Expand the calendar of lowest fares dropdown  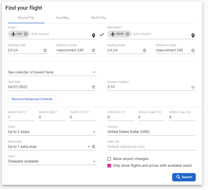coord(52,72)
